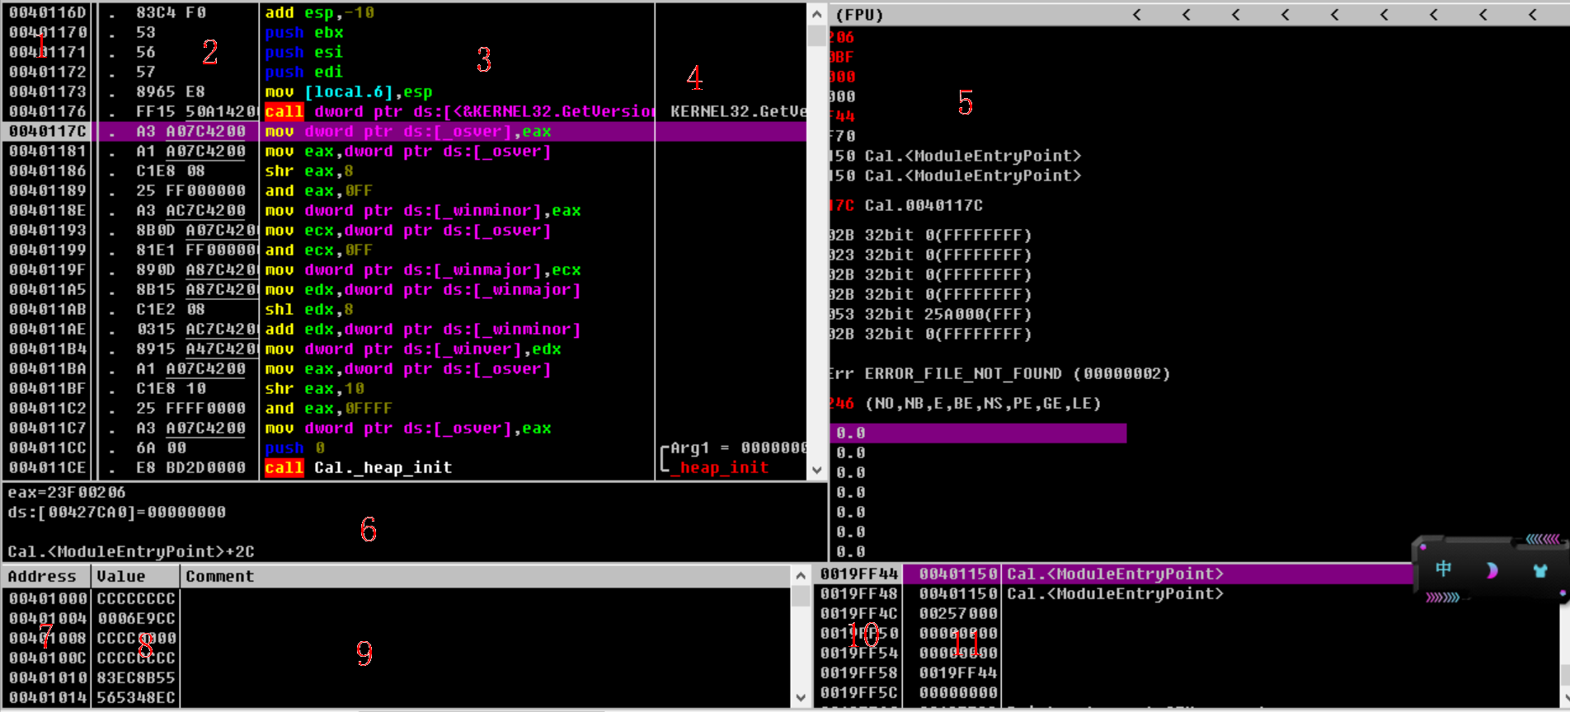Click the dump pane scrollbar down arrow
The width and height of the screenshot is (1570, 712).
(x=800, y=697)
